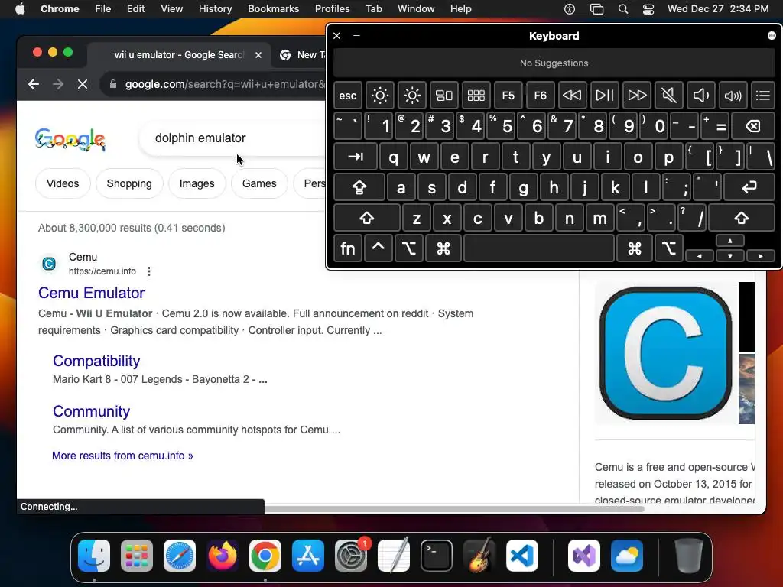Close the wii u emulator tab

click(258, 55)
